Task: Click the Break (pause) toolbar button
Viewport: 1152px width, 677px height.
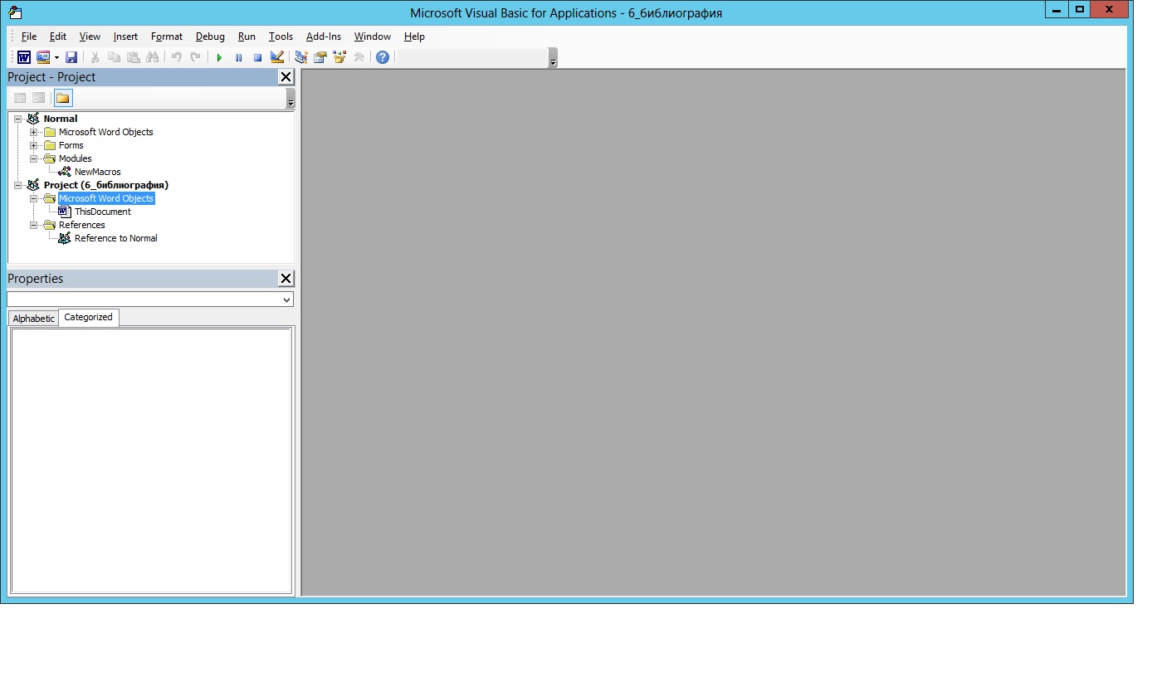Action: click(x=238, y=57)
